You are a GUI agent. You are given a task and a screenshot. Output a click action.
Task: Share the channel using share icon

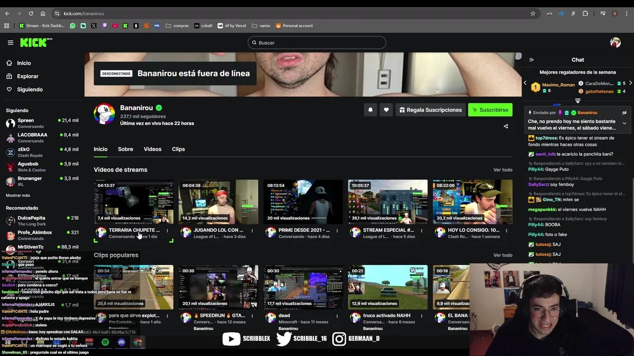(506, 126)
